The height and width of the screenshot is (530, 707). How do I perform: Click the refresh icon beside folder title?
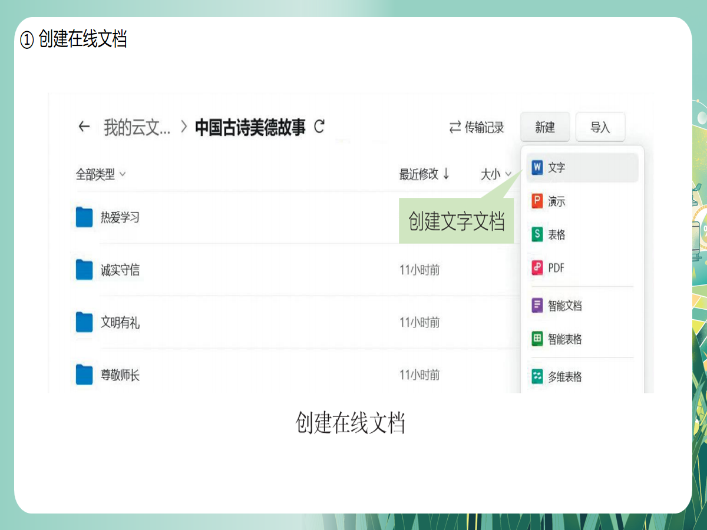coord(319,127)
